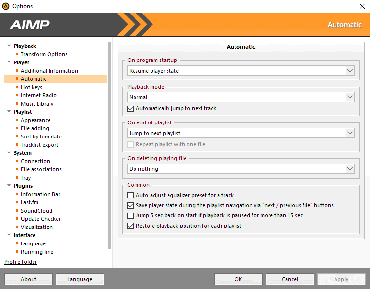Select the Player category heading
The image size is (370, 289).
21,62
